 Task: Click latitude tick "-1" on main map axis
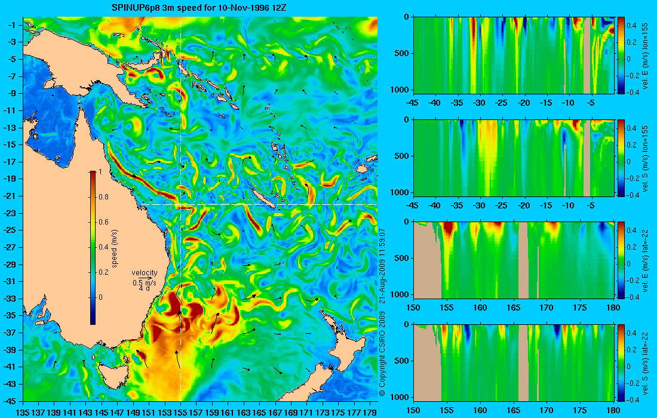(13, 25)
